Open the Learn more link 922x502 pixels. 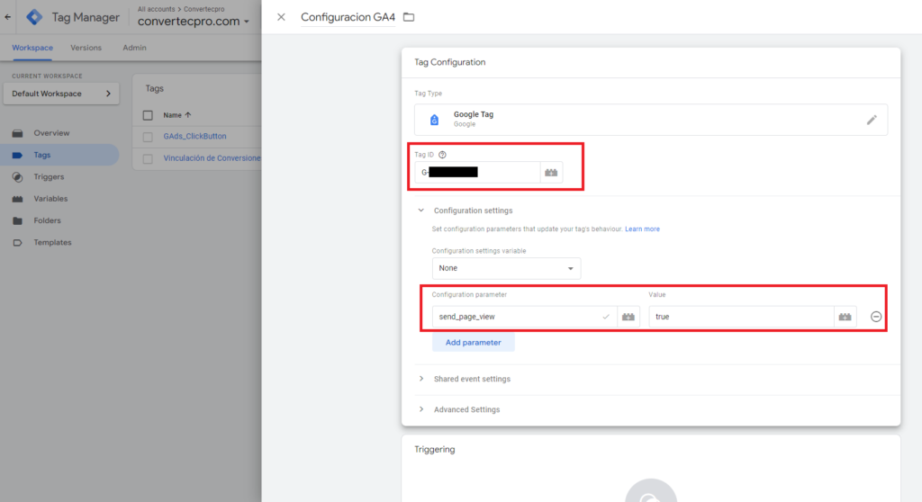[642, 229]
